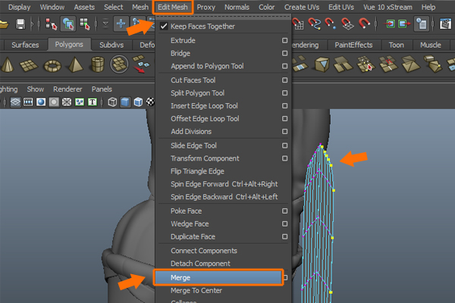Image resolution: width=455 pixels, height=303 pixels.
Task: Create a polygon cone from the shelf
Action: [8, 64]
